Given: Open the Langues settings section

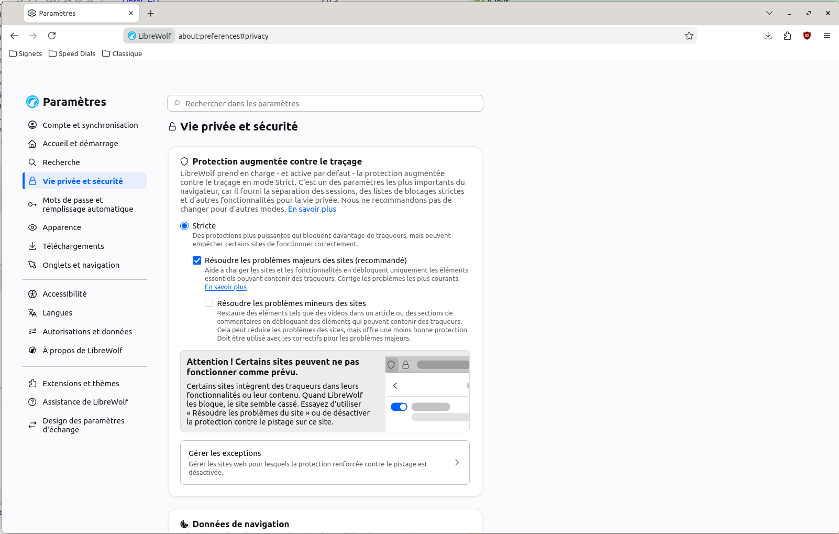Looking at the screenshot, I should point(85,313).
